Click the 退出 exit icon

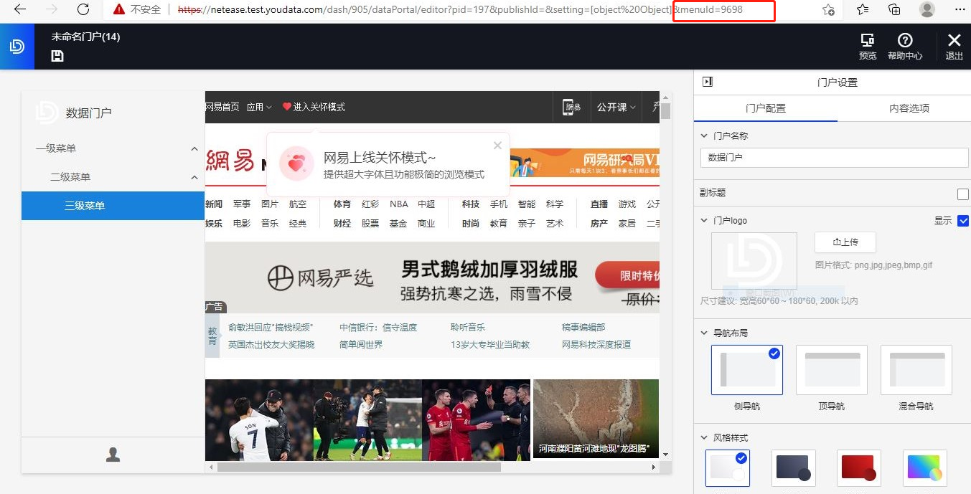point(954,46)
